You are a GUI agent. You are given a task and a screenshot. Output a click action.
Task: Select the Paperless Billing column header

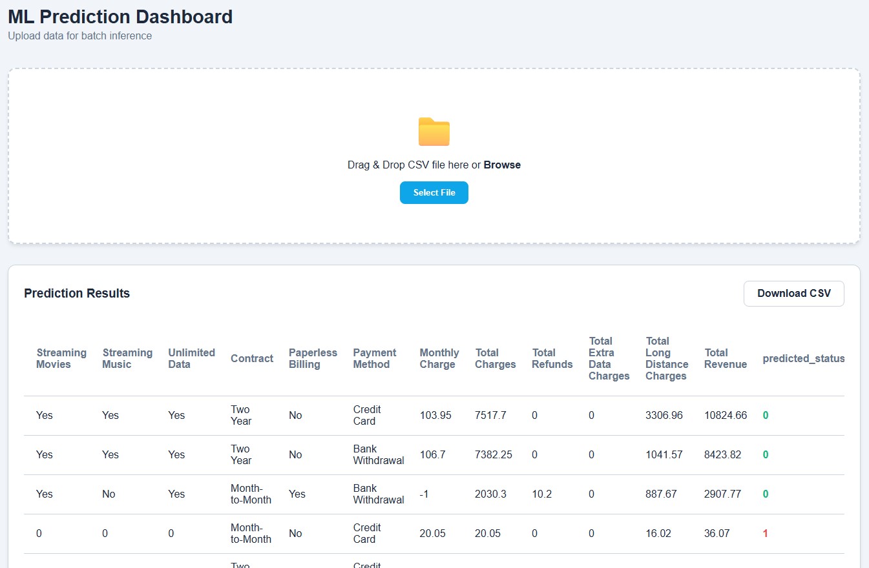(x=313, y=358)
